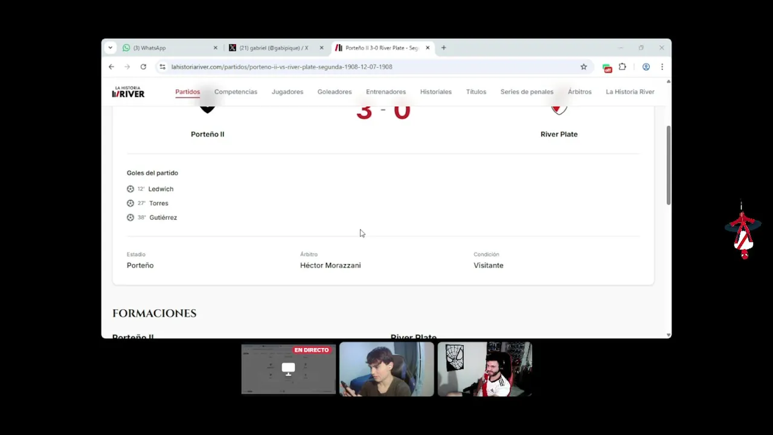The image size is (773, 435).
Task: Open the Entrenadores menu item
Action: (x=386, y=92)
